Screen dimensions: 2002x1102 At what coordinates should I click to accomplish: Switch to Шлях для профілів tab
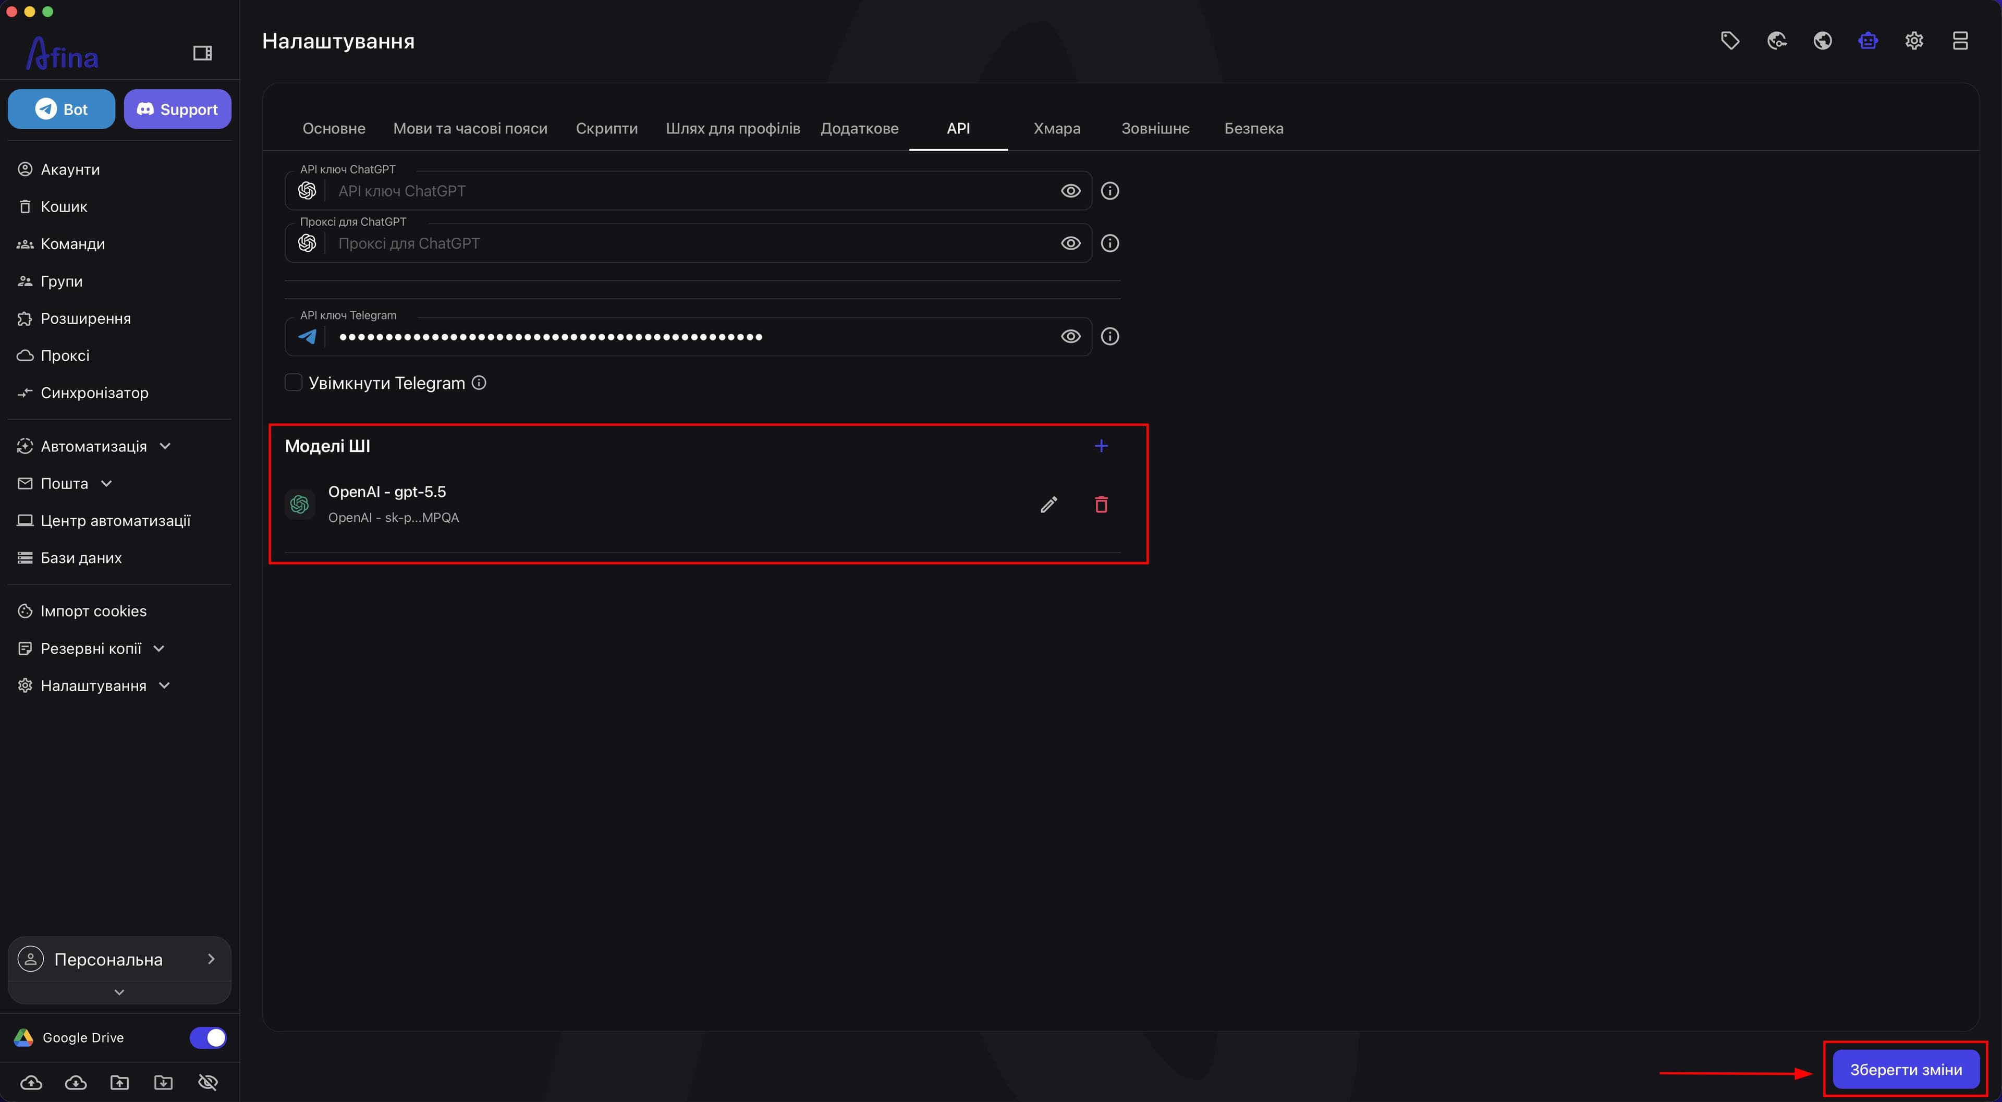(733, 128)
